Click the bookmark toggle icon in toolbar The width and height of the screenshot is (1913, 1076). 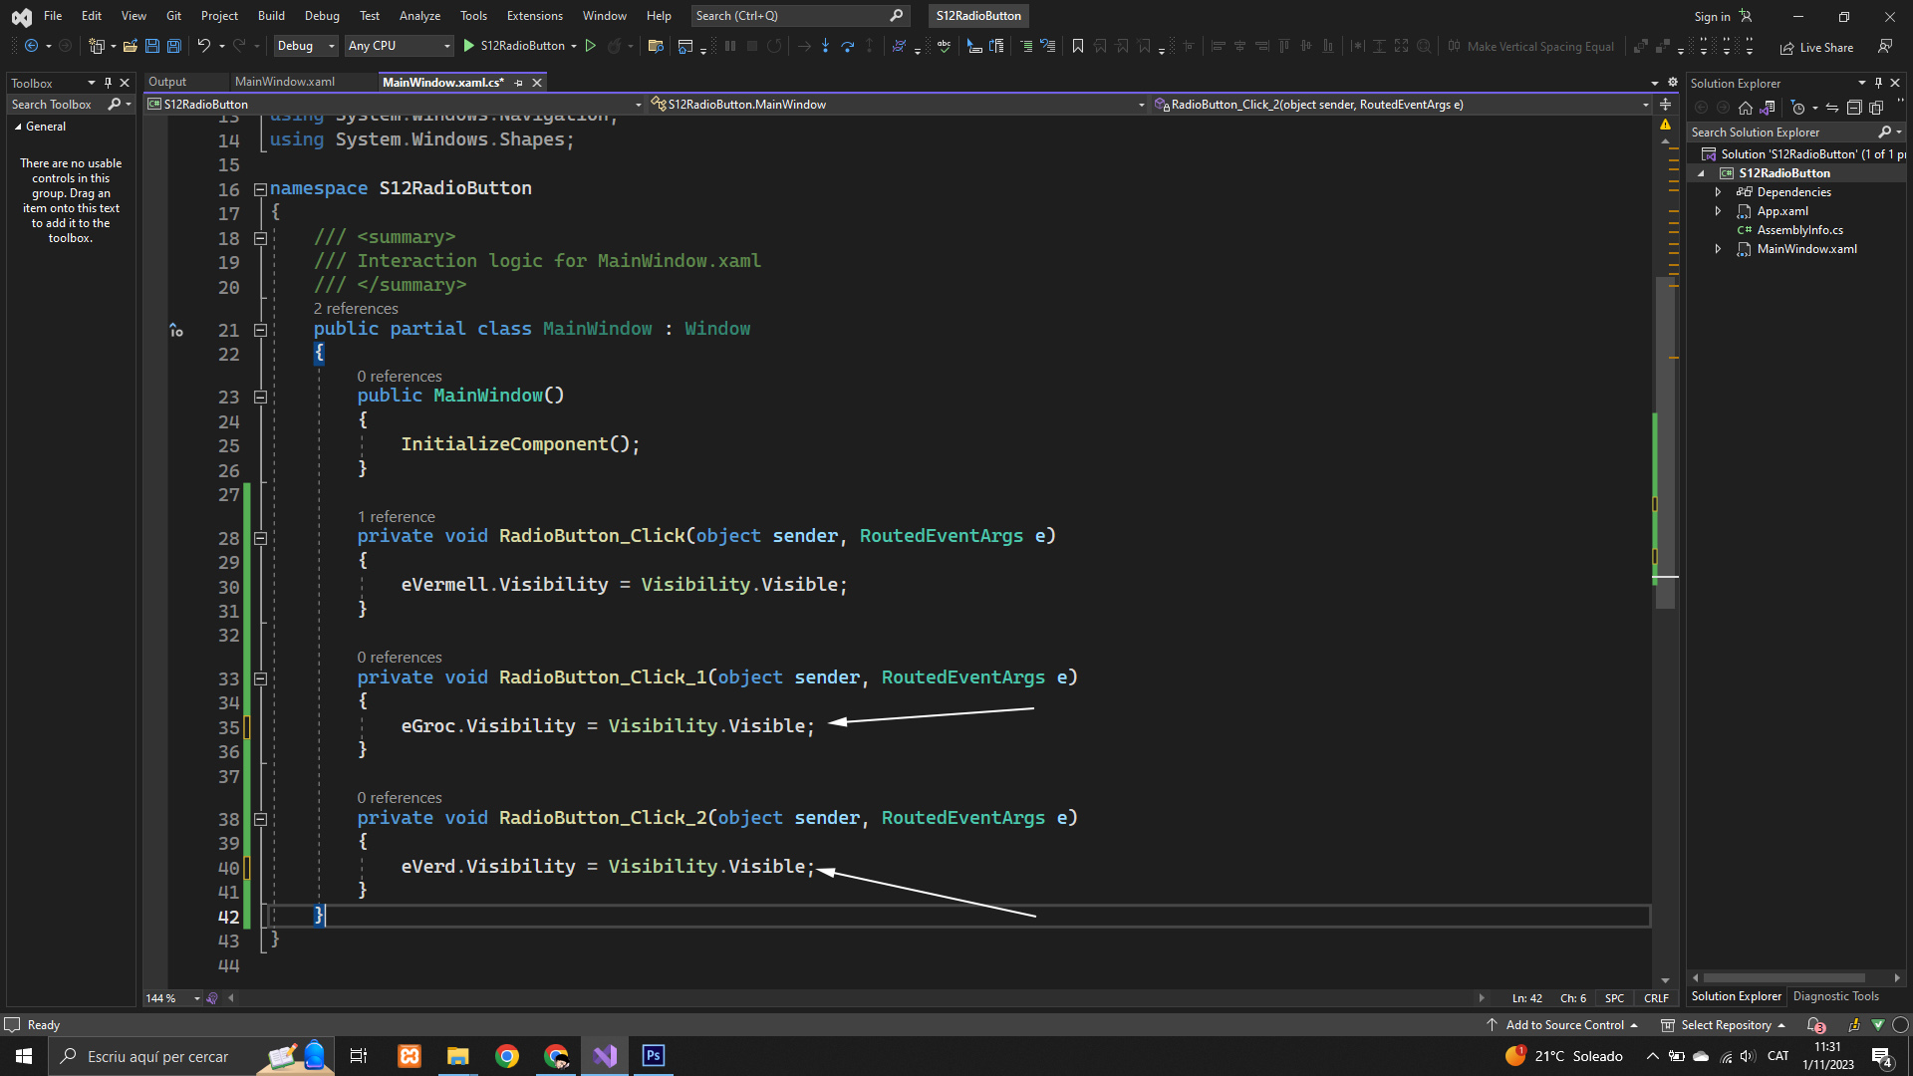pyautogui.click(x=1077, y=46)
